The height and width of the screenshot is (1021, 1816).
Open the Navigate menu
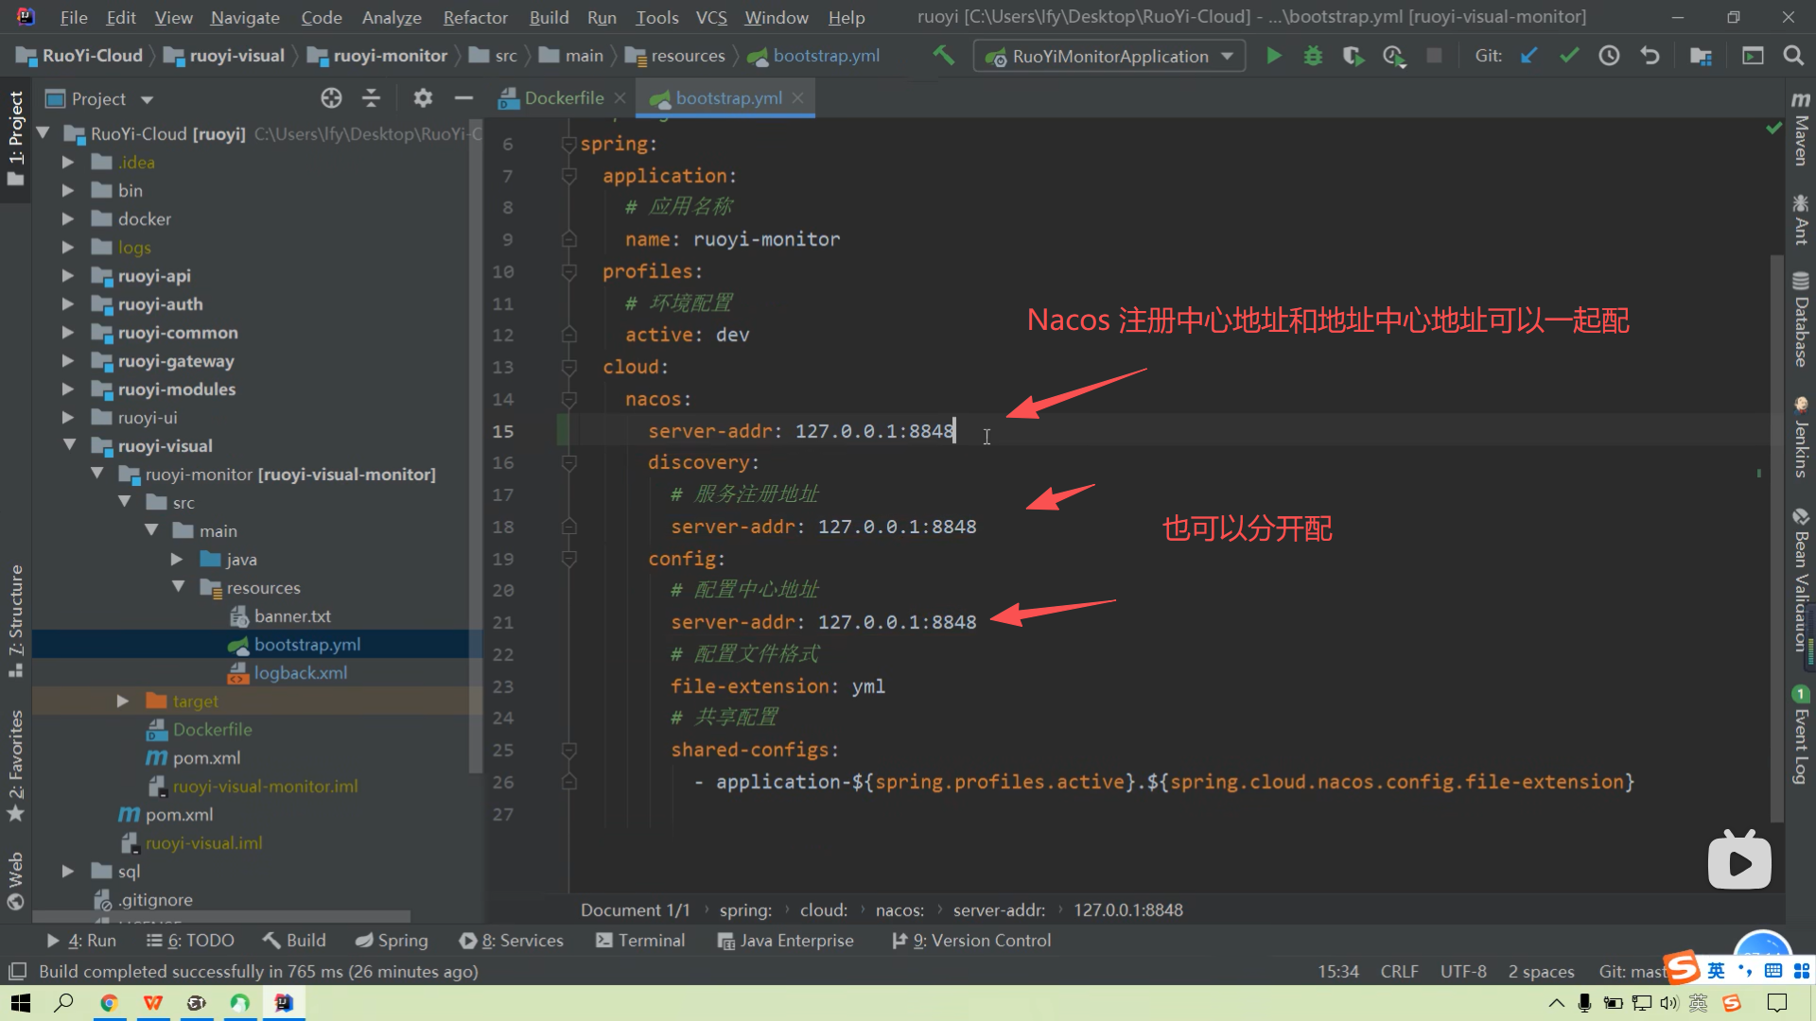click(x=245, y=17)
